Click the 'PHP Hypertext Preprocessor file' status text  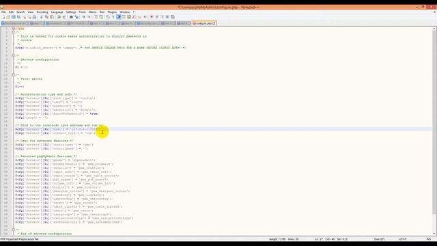point(20,239)
